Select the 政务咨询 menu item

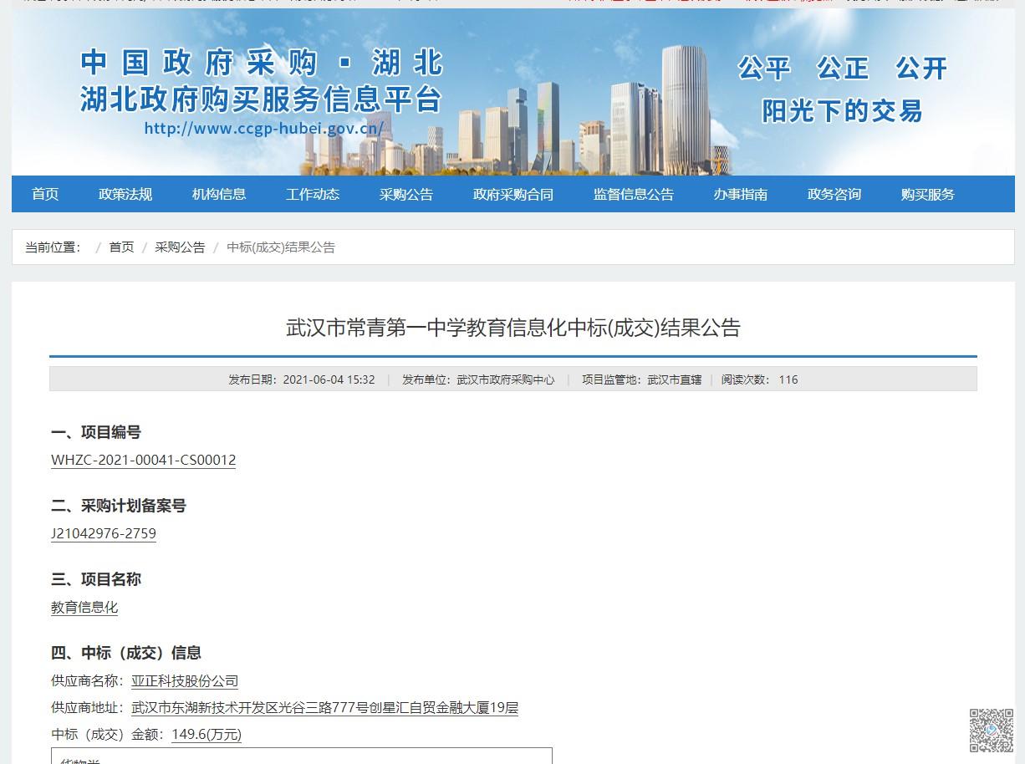834,194
